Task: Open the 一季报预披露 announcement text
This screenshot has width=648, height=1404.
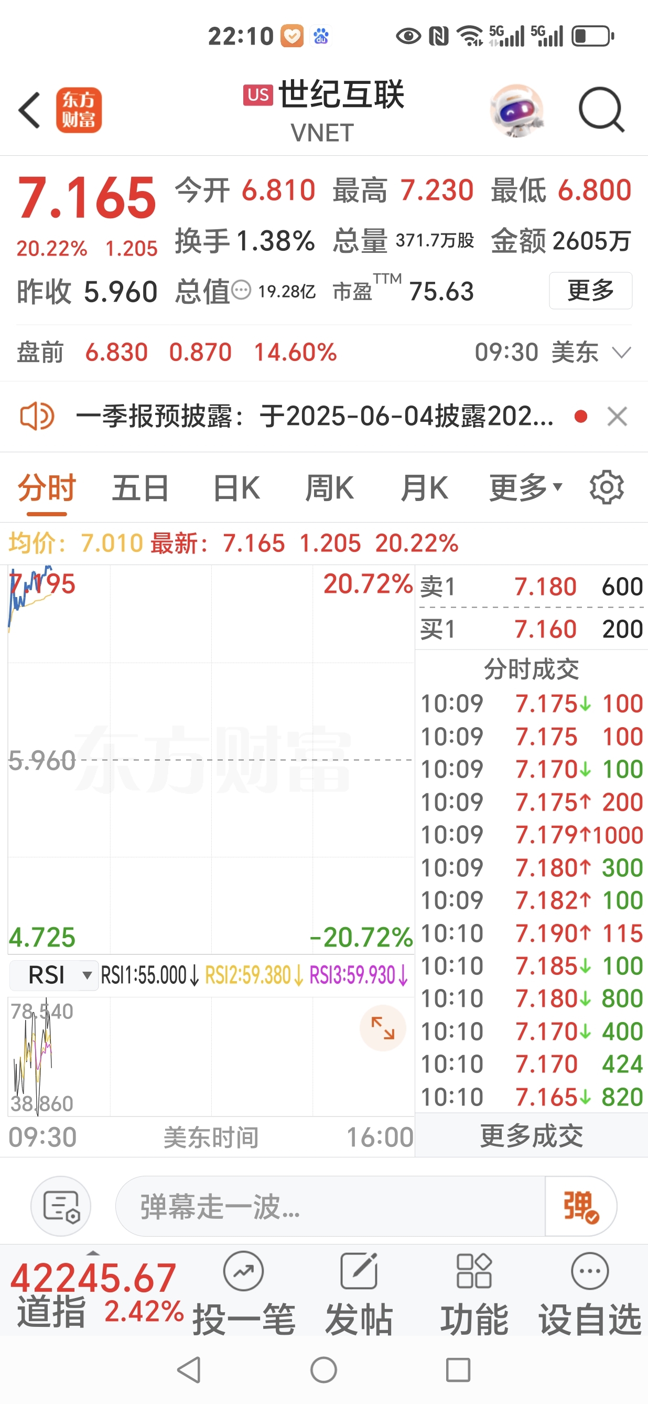Action: [x=314, y=417]
